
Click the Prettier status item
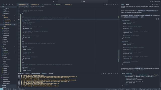tap(155, 89)
